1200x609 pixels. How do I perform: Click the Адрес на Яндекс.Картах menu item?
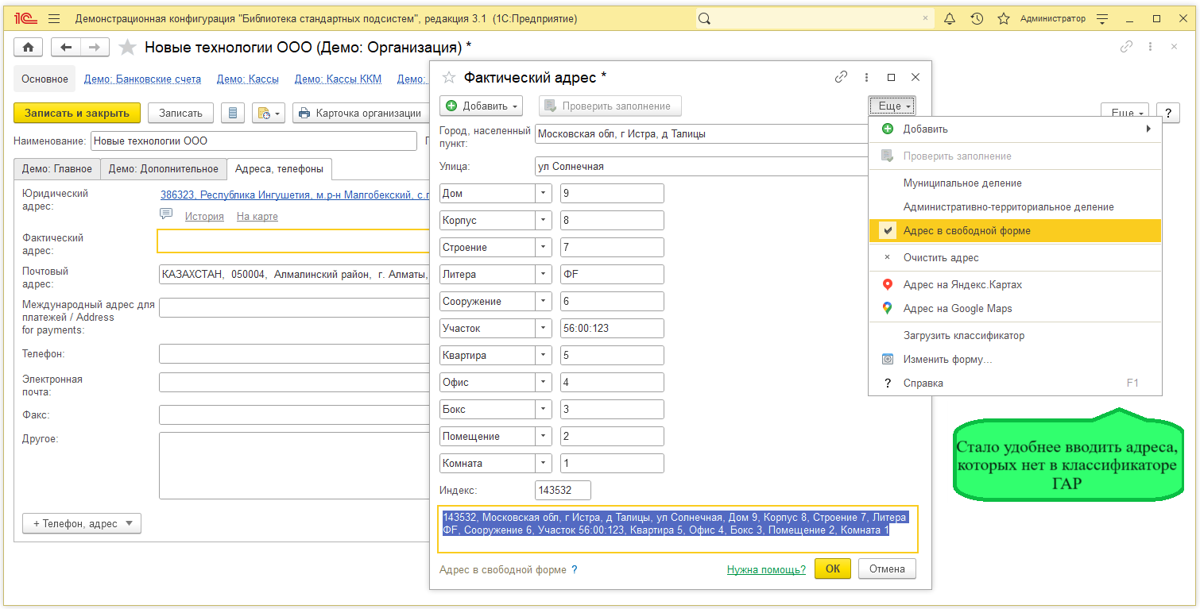[962, 284]
